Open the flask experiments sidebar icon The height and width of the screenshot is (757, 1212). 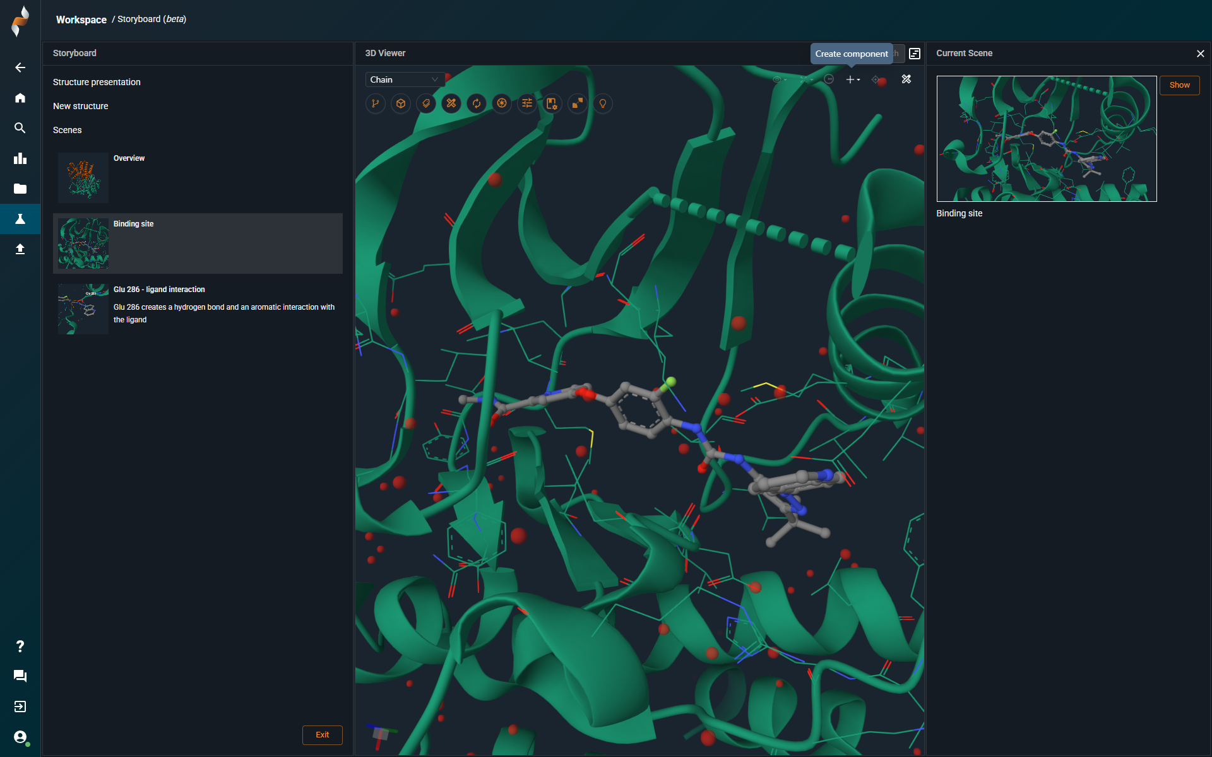[20, 219]
